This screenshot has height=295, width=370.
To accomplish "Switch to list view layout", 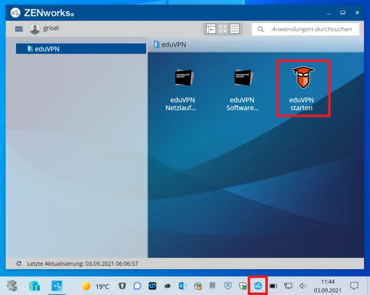I will [234, 29].
